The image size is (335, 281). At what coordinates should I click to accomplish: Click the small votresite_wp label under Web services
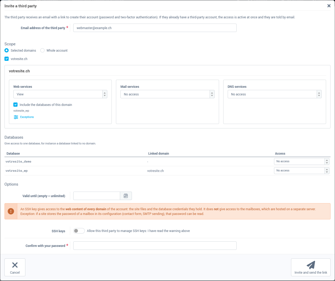(x=21, y=111)
